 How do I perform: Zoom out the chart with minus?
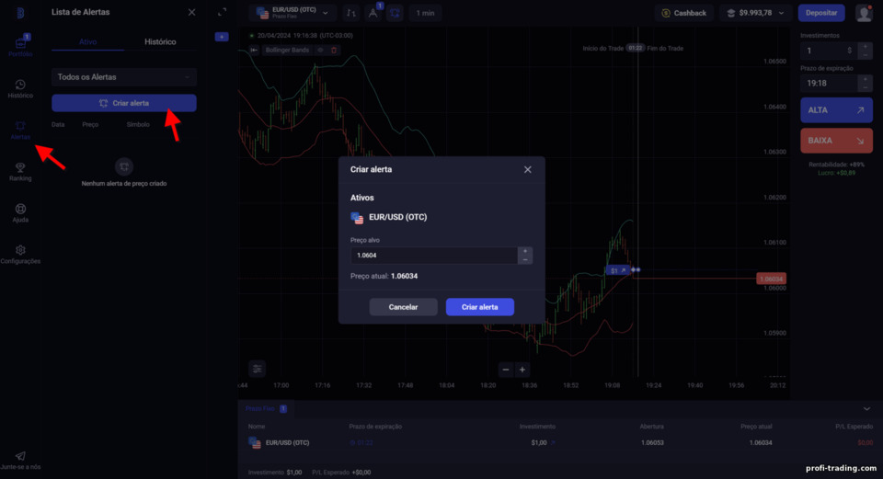coord(505,370)
